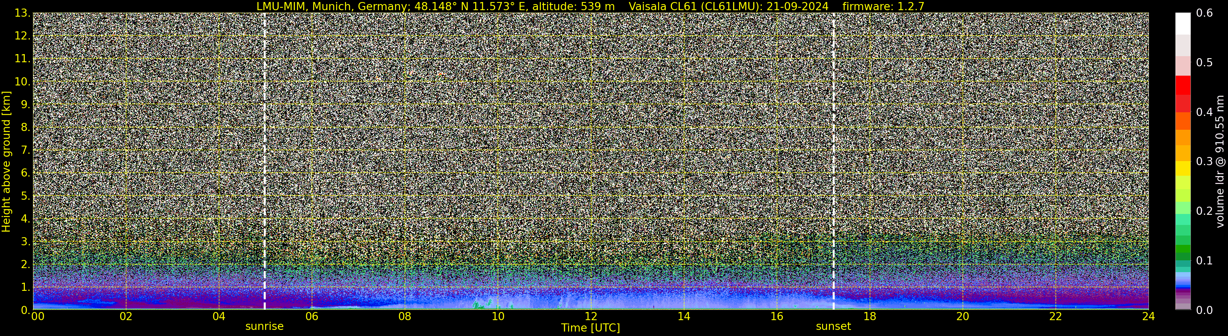Click the 'volume ldr @ 910.55 nm' colorbar label
The height and width of the screenshot is (336, 1228).
pyautogui.click(x=1219, y=161)
